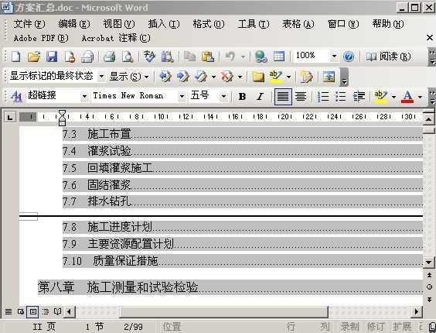The height and width of the screenshot is (333, 436).
Task: Click the horizontal scrollbar thumb
Action: [223, 311]
